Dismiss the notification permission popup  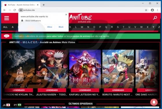coord(66,14)
